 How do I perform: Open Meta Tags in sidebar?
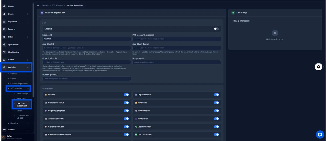(x=21, y=98)
